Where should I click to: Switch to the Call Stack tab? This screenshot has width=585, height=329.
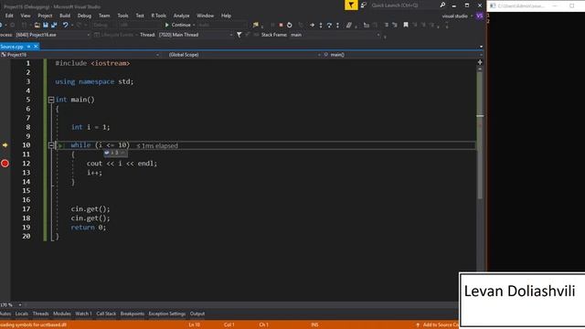click(106, 313)
